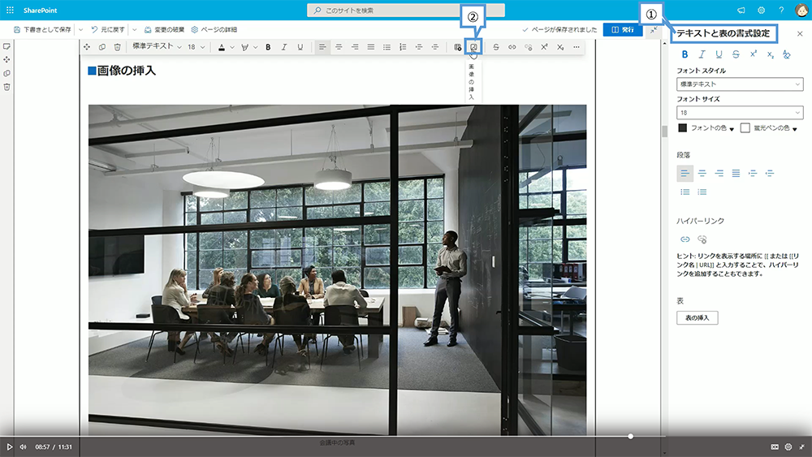Viewport: 812px width, 457px height.
Task: Open user account avatar in header
Action: 801,10
